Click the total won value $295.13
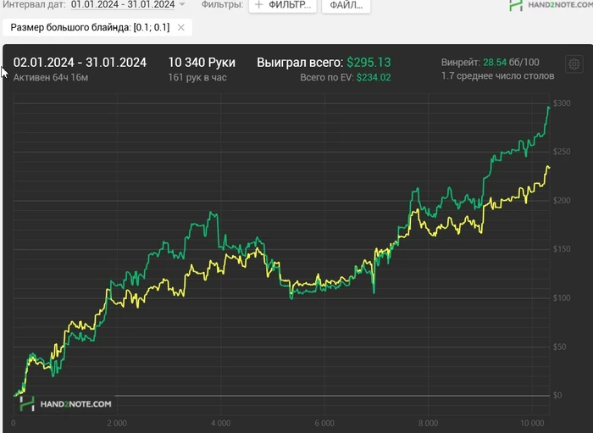Image resolution: width=593 pixels, height=433 pixels. click(369, 63)
